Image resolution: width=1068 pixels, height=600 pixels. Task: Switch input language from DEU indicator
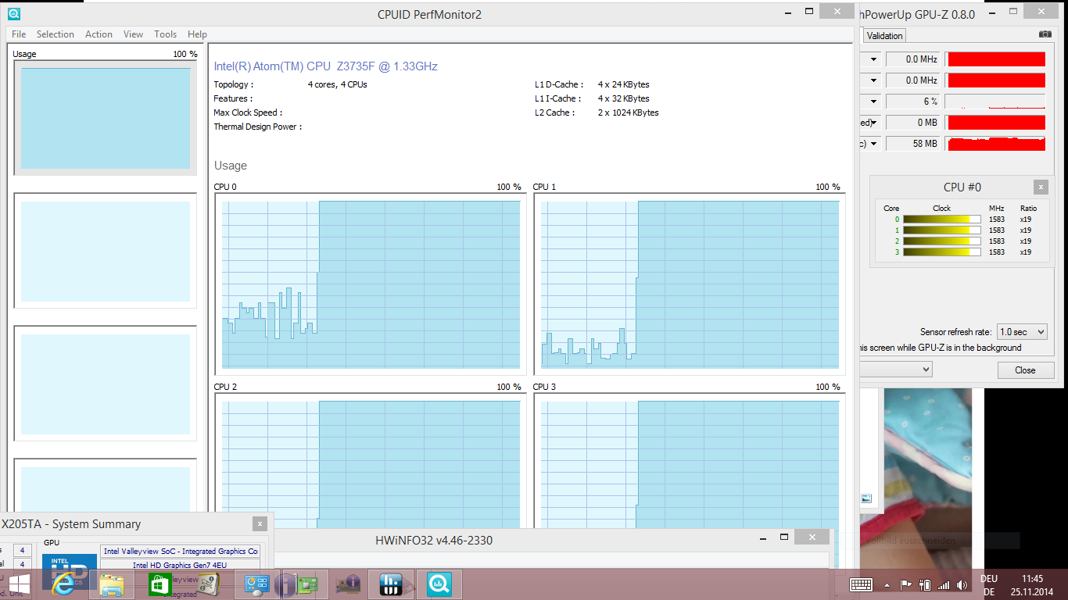(x=989, y=585)
